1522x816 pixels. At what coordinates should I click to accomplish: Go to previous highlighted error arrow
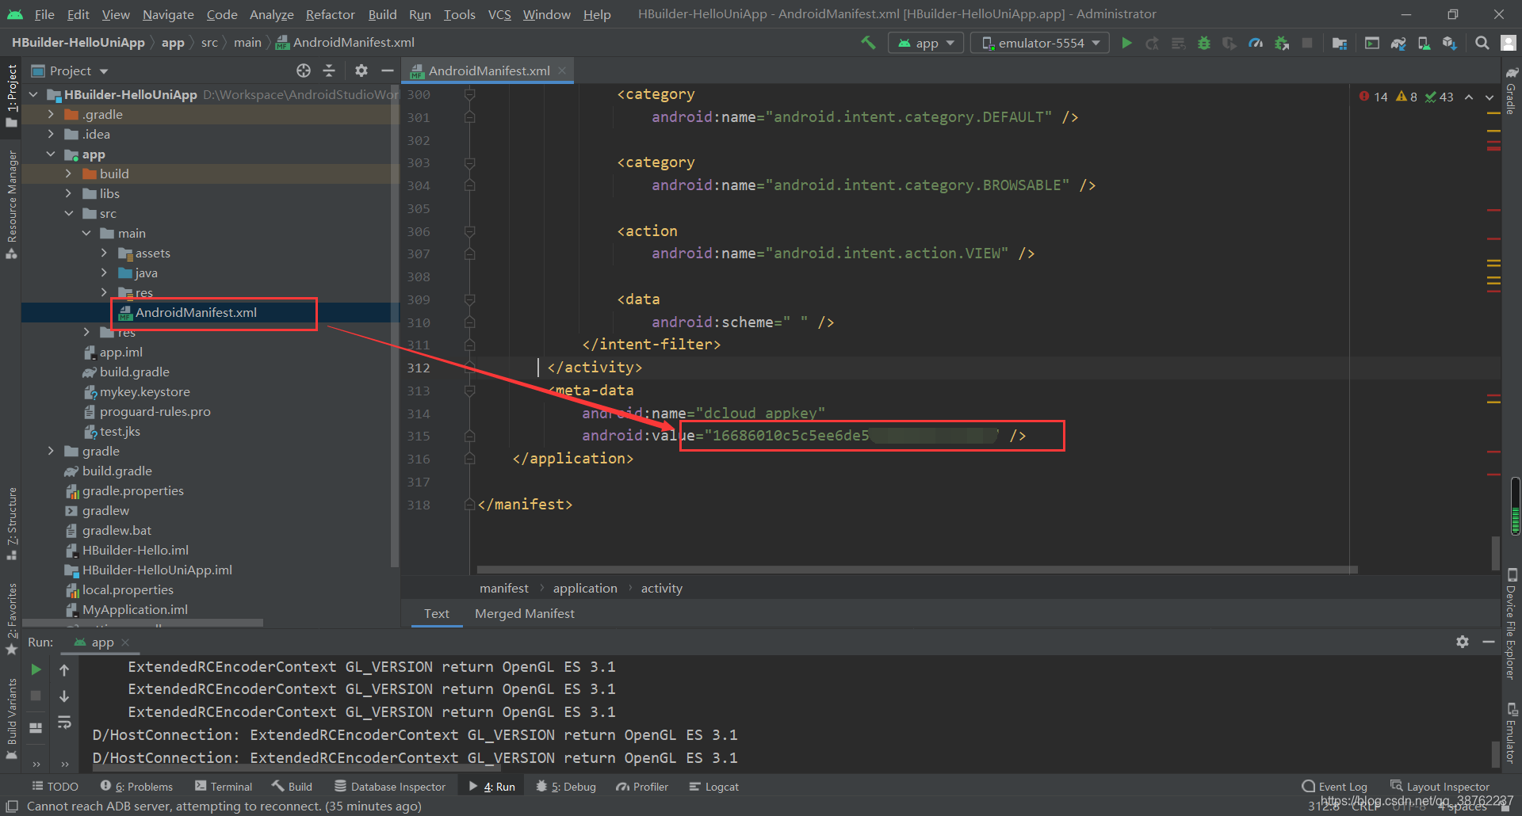coord(1469,97)
